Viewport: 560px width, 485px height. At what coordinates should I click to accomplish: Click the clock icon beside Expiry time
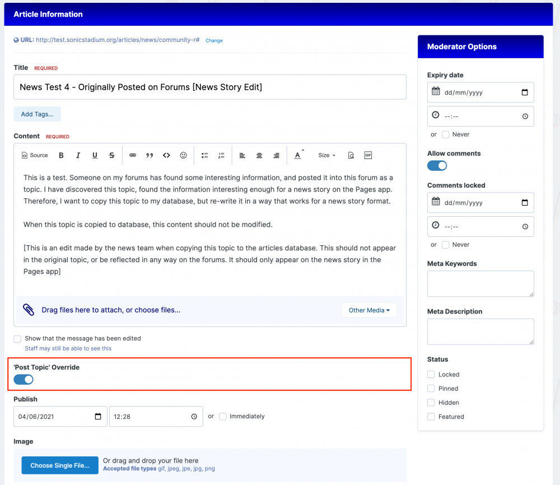pos(436,115)
